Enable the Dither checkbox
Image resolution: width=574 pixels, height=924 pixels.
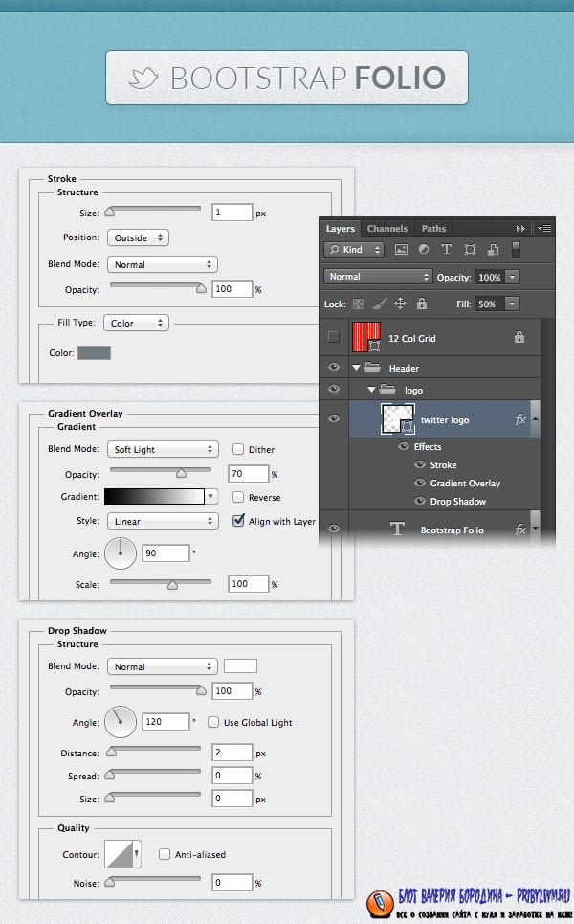[x=238, y=449]
